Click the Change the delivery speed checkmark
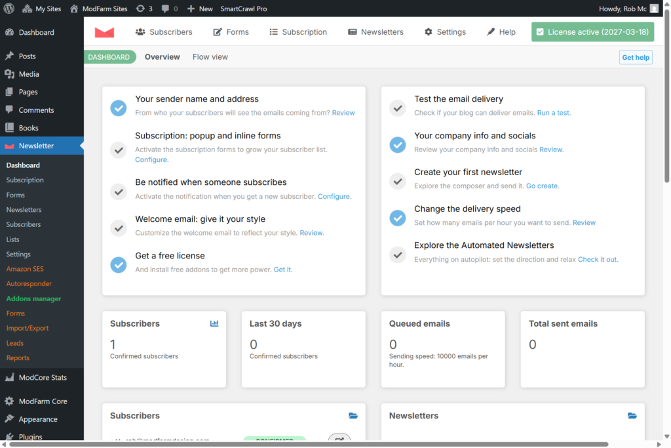671x448 pixels. pos(398,218)
